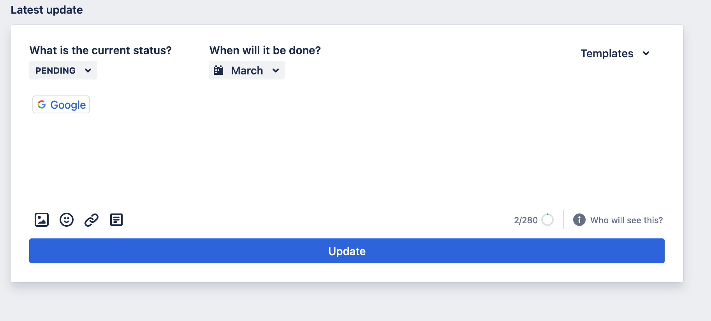Insert a hyperlink in the editor
Image resolution: width=711 pixels, height=321 pixels.
[x=91, y=219]
